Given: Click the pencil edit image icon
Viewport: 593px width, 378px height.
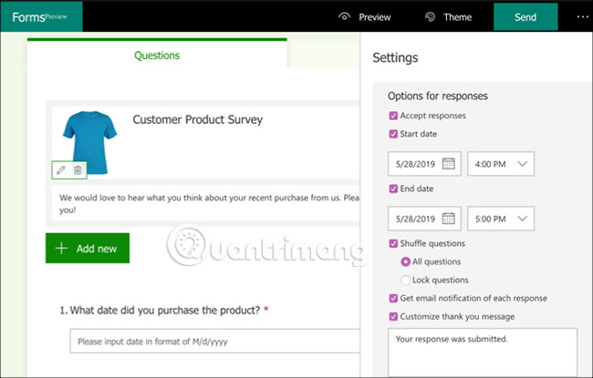Looking at the screenshot, I should (x=61, y=169).
